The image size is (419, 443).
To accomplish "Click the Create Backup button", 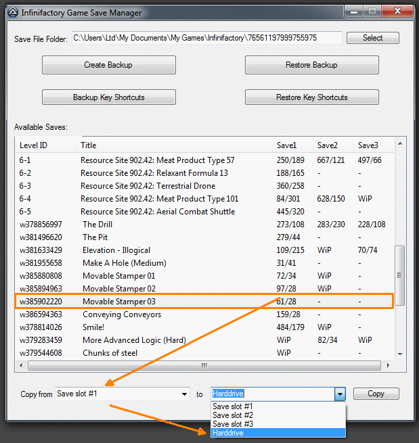I will click(x=109, y=65).
